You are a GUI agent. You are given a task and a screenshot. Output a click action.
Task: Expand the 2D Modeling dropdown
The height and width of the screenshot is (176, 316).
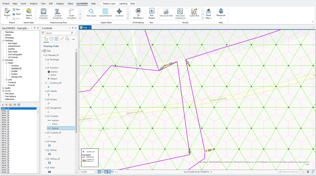(138, 17)
